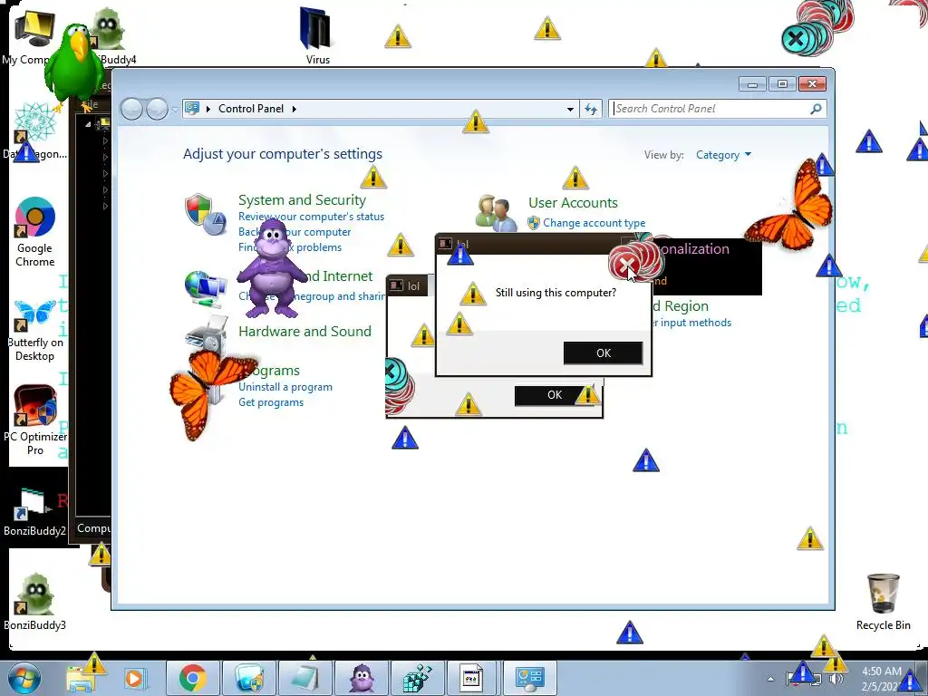Expand the arrow after Control Panel breadcrumb
The width and height of the screenshot is (928, 696).
tap(295, 109)
